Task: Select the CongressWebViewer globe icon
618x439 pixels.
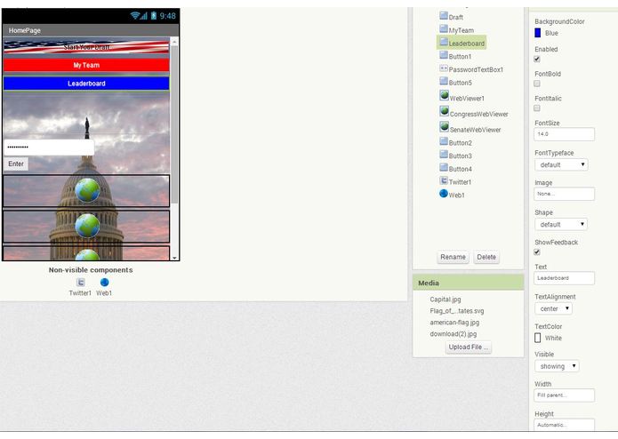Action: click(x=445, y=111)
